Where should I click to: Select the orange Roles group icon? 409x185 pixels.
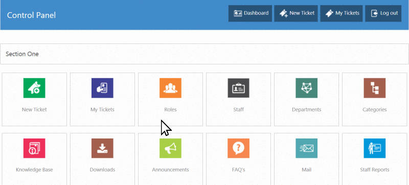tap(170, 88)
